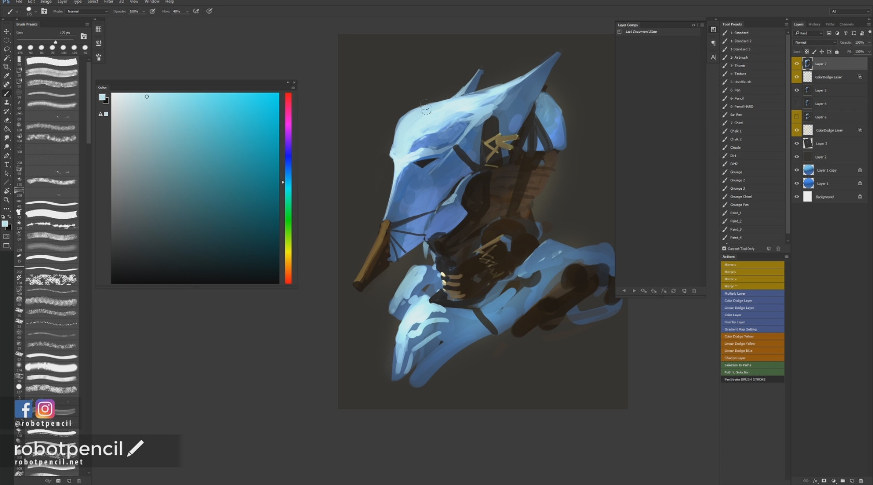Open Brush Presets panel menu
873x485 pixels.
tap(87, 24)
